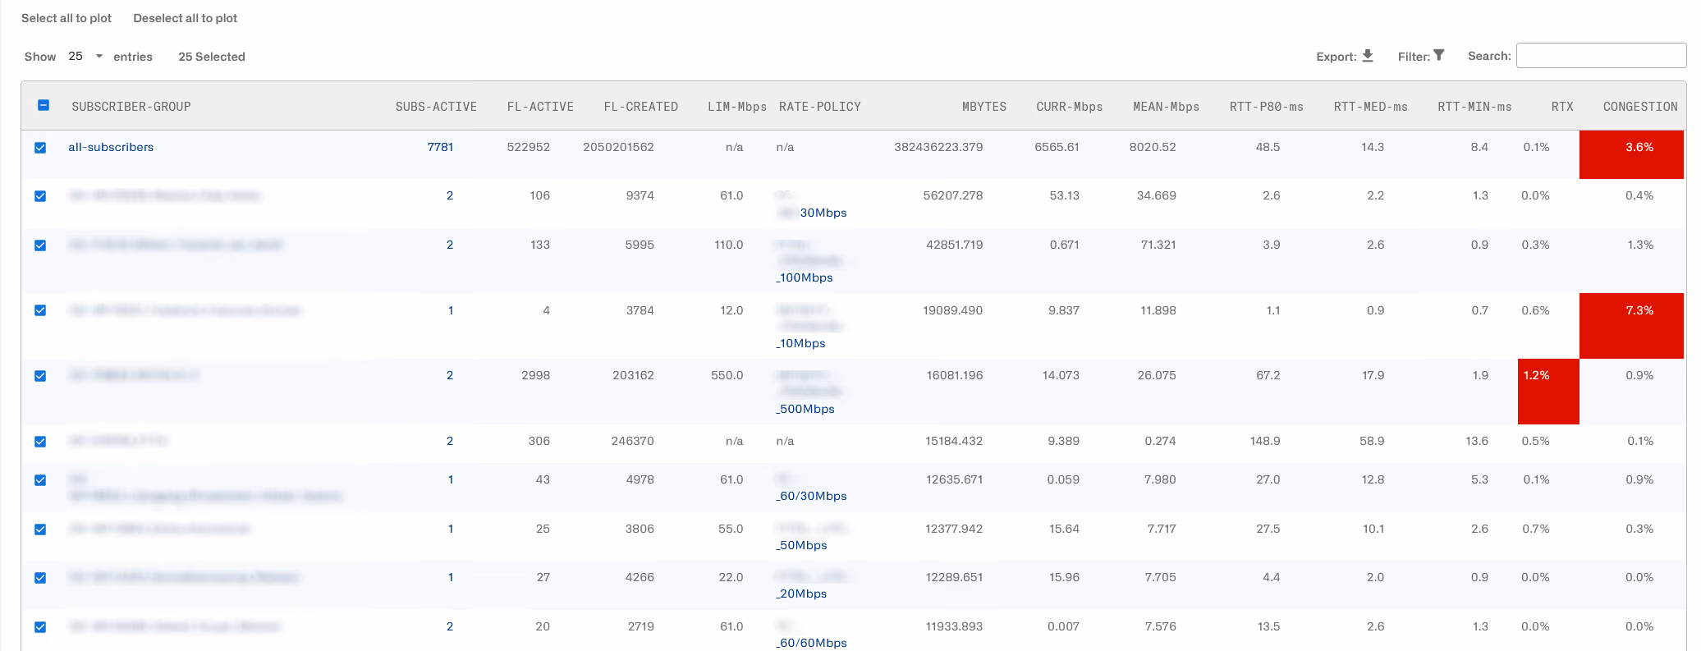Open the _20Mbps rate policy link
This screenshot has width=1701, height=651.
coord(801,594)
